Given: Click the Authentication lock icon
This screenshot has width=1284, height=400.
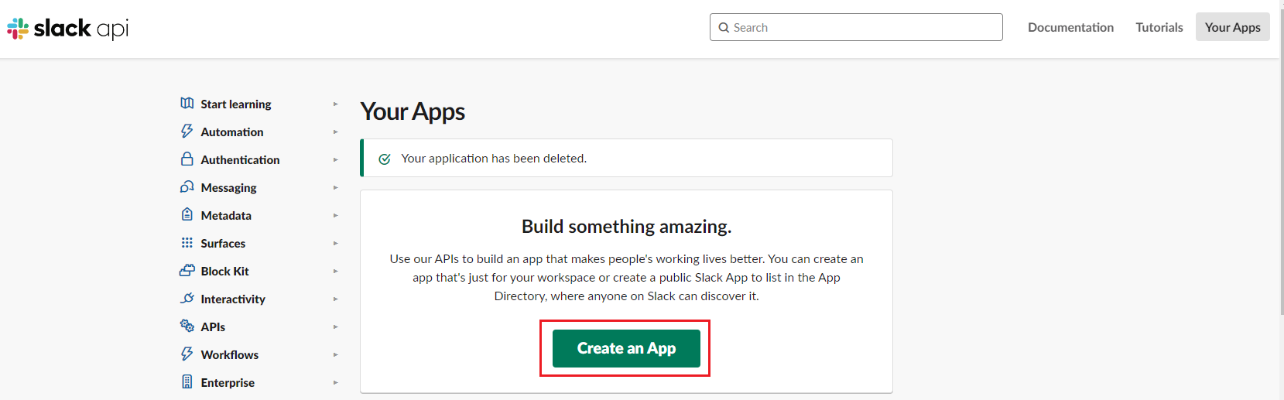Looking at the screenshot, I should [187, 159].
